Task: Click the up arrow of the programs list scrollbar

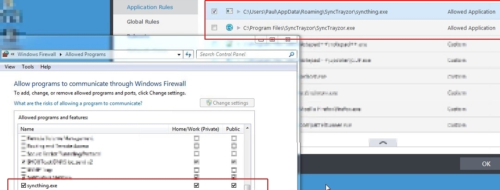Action: click(247, 128)
